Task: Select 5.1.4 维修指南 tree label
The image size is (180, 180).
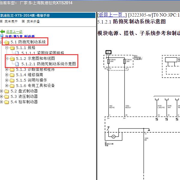Action: 29,75
